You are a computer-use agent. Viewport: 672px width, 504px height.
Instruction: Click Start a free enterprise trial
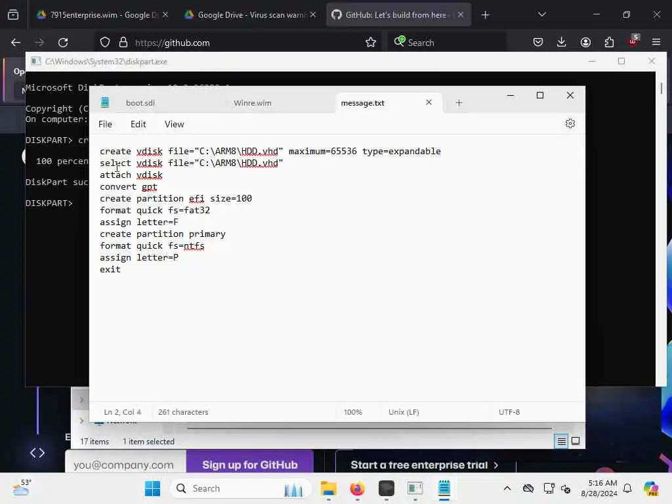pos(425,465)
